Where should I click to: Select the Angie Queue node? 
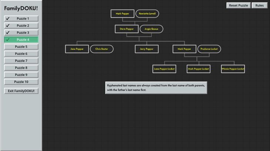click(151, 29)
